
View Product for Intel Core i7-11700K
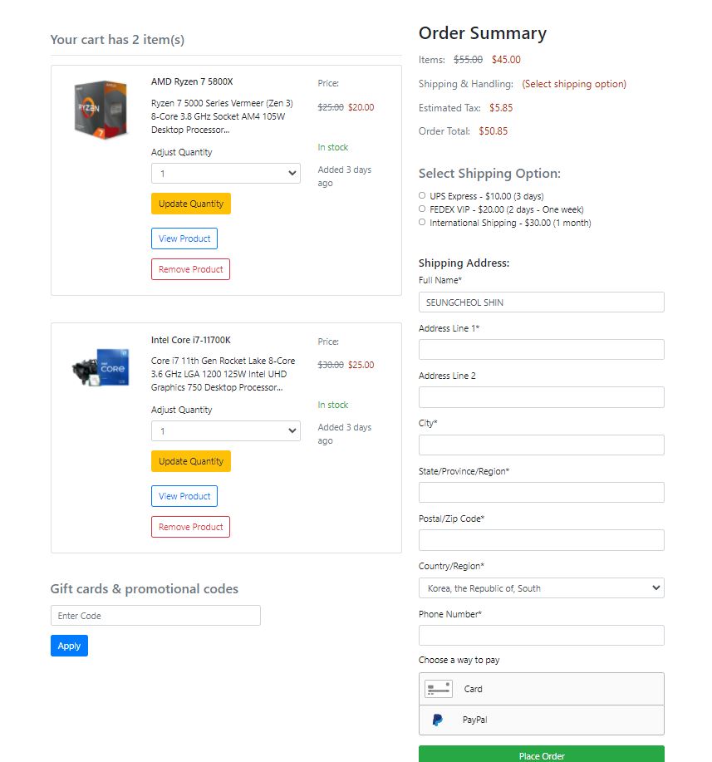[x=184, y=496]
